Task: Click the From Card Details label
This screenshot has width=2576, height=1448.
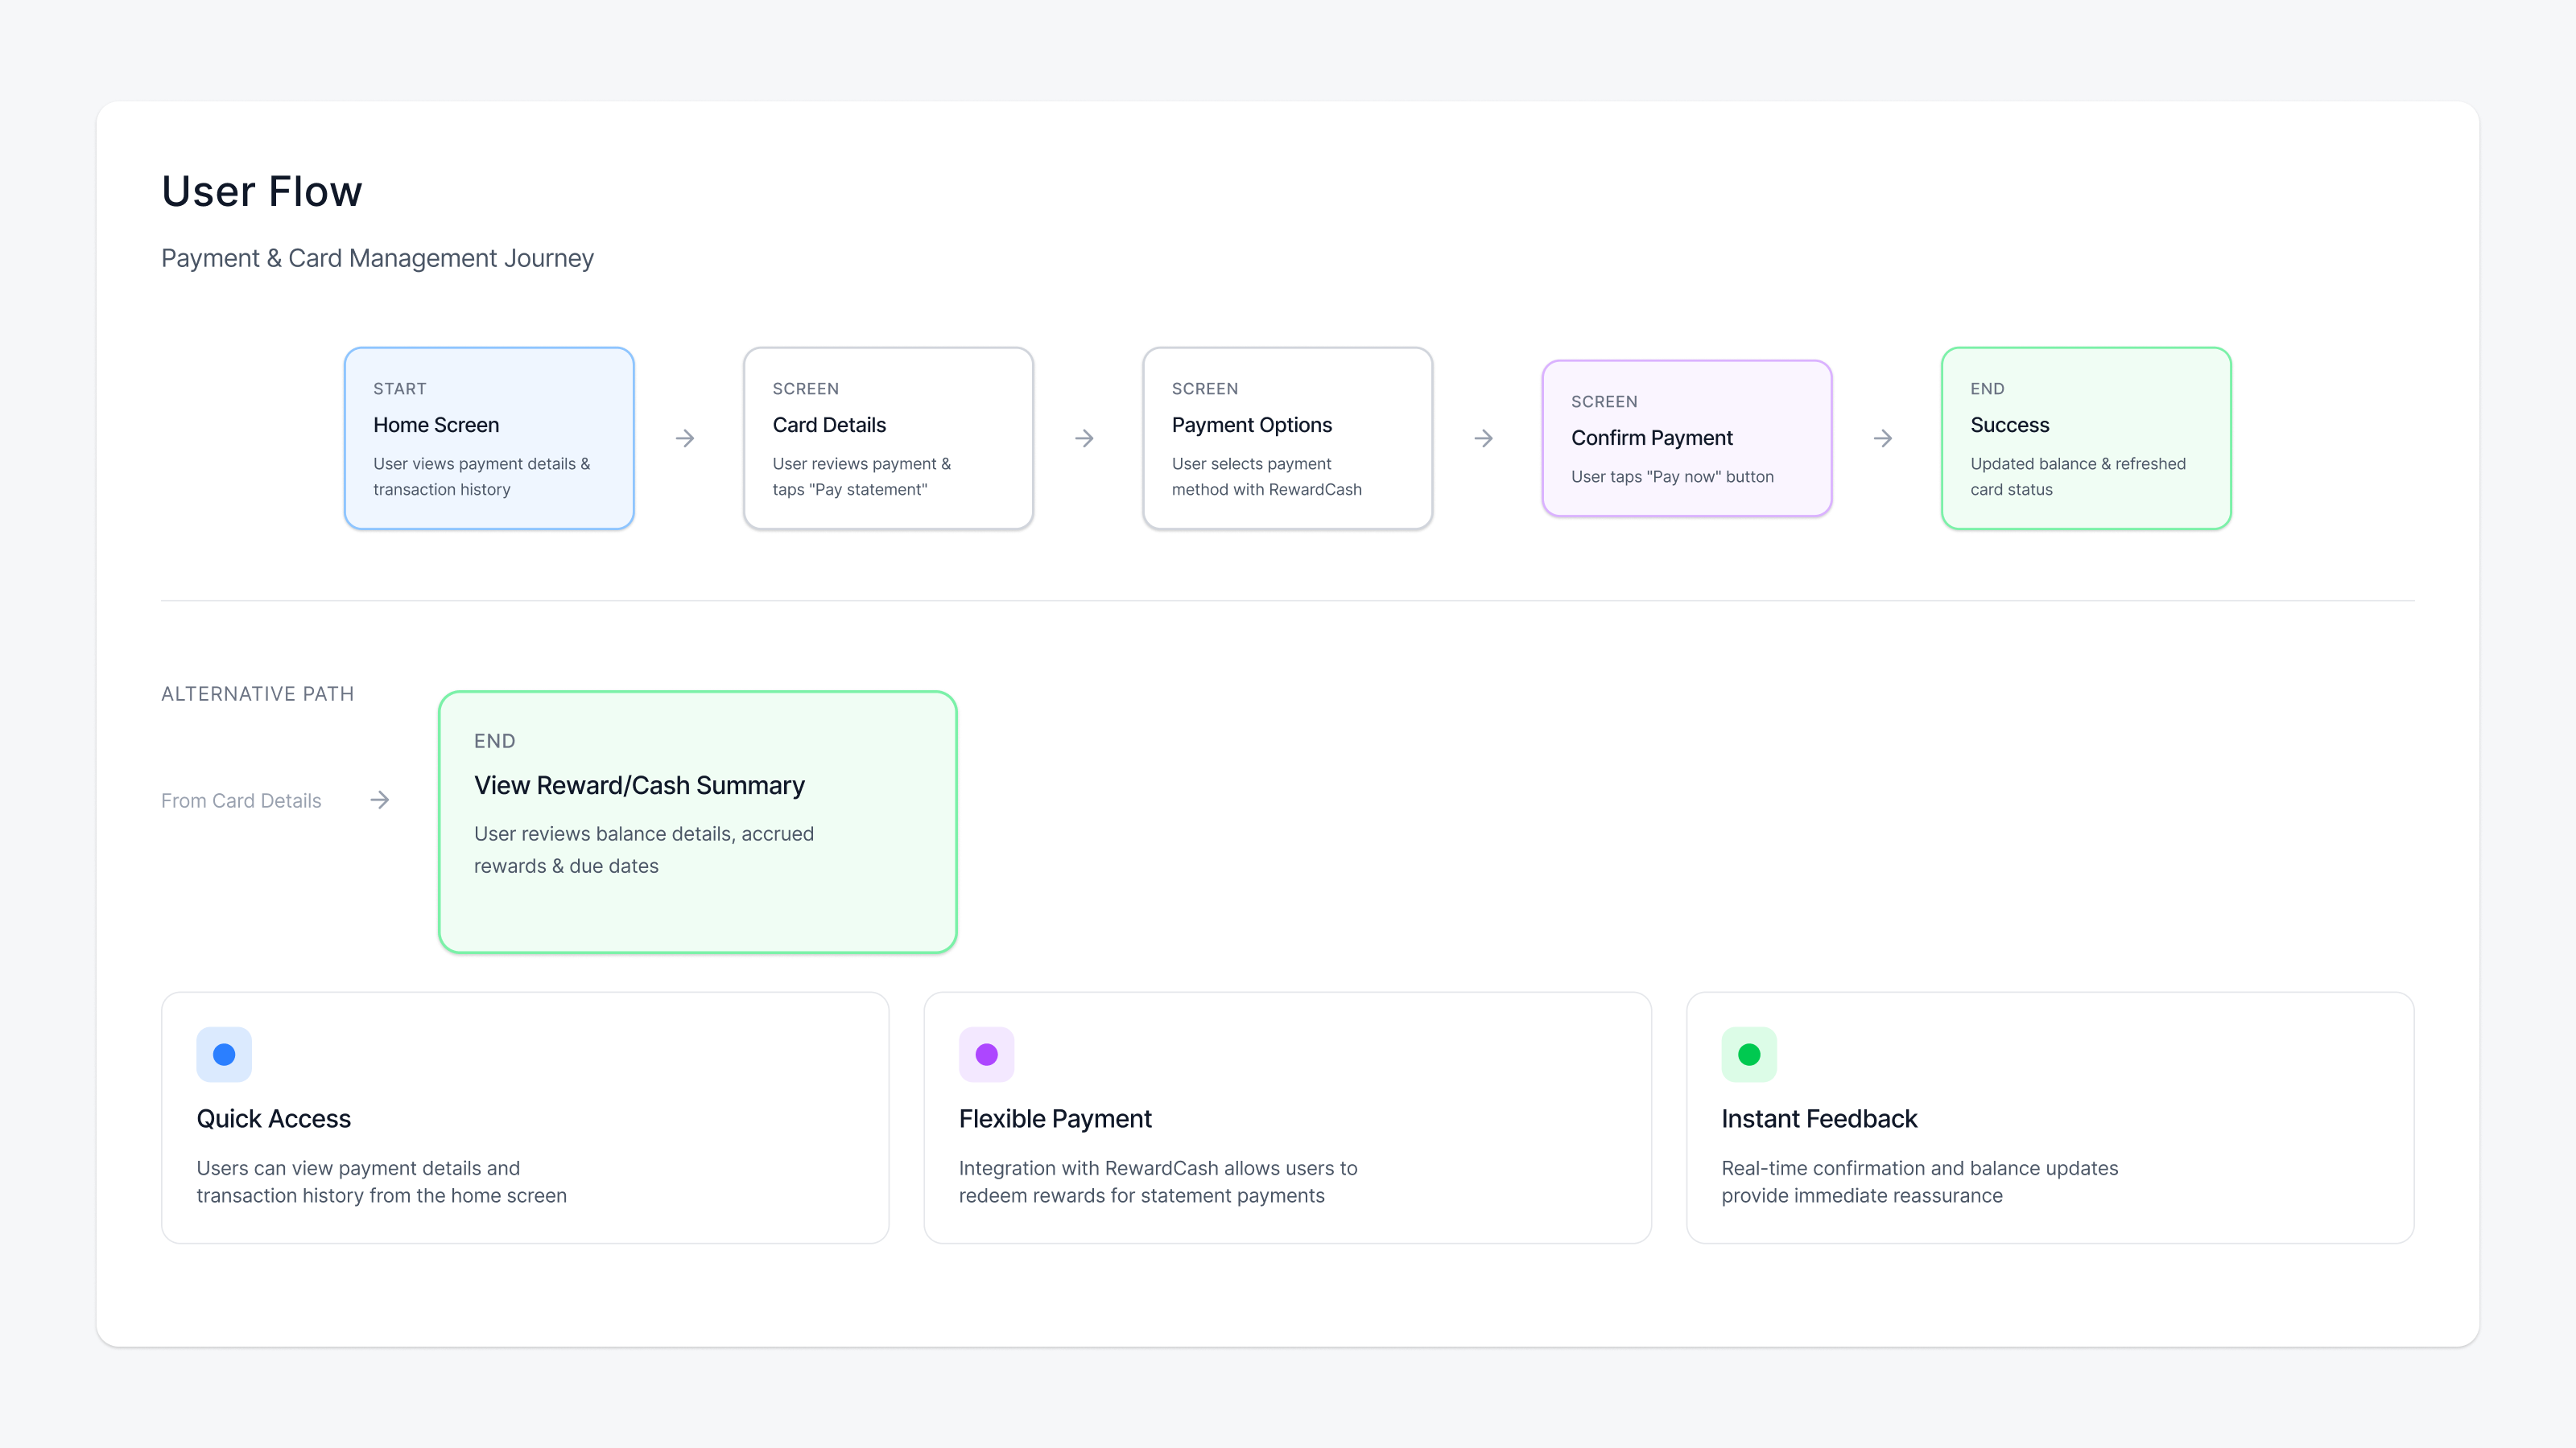Action: pyautogui.click(x=241, y=800)
